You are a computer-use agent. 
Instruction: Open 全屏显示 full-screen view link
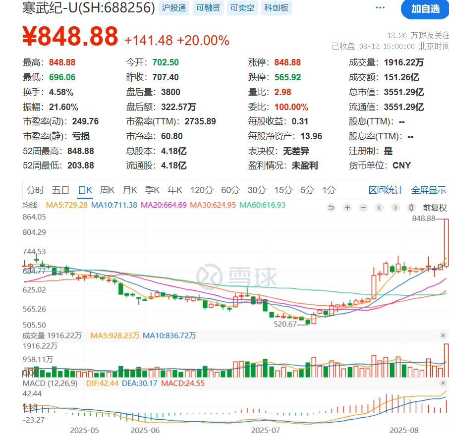click(x=429, y=190)
